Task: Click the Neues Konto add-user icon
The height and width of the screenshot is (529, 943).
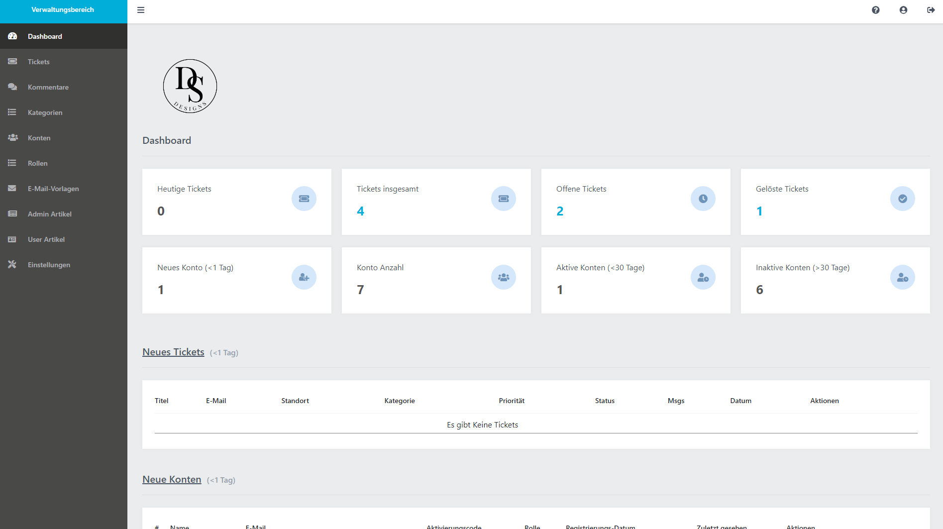Action: [304, 277]
